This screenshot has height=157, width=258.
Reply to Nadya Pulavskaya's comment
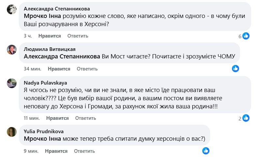click(x=86, y=118)
